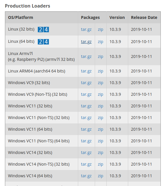Image resolution: width=166 pixels, height=186 pixels.
Task: Download tar.gz for Windows VC14 (Non-TS) (32 bits)
Action: pos(86,164)
